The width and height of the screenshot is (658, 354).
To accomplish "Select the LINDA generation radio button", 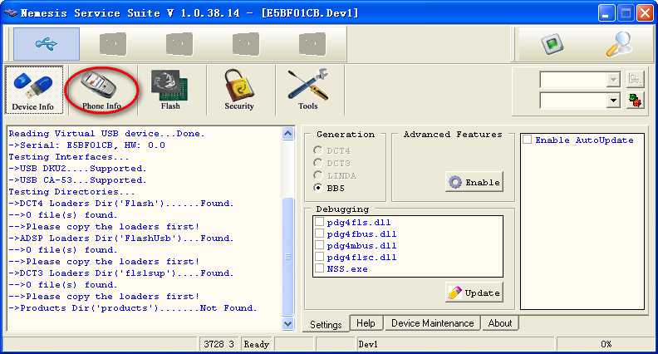I will tap(318, 175).
